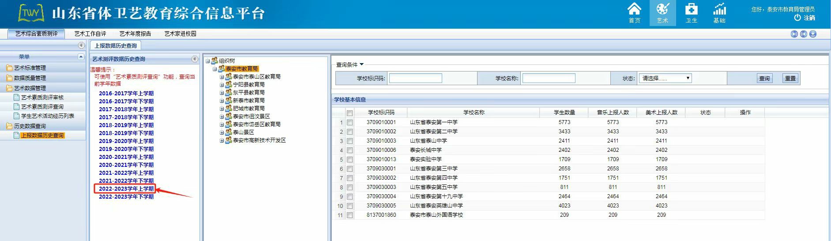Open the 状态 请选择 dropdown
Screen dimensions: 831x241
[x=665, y=79]
